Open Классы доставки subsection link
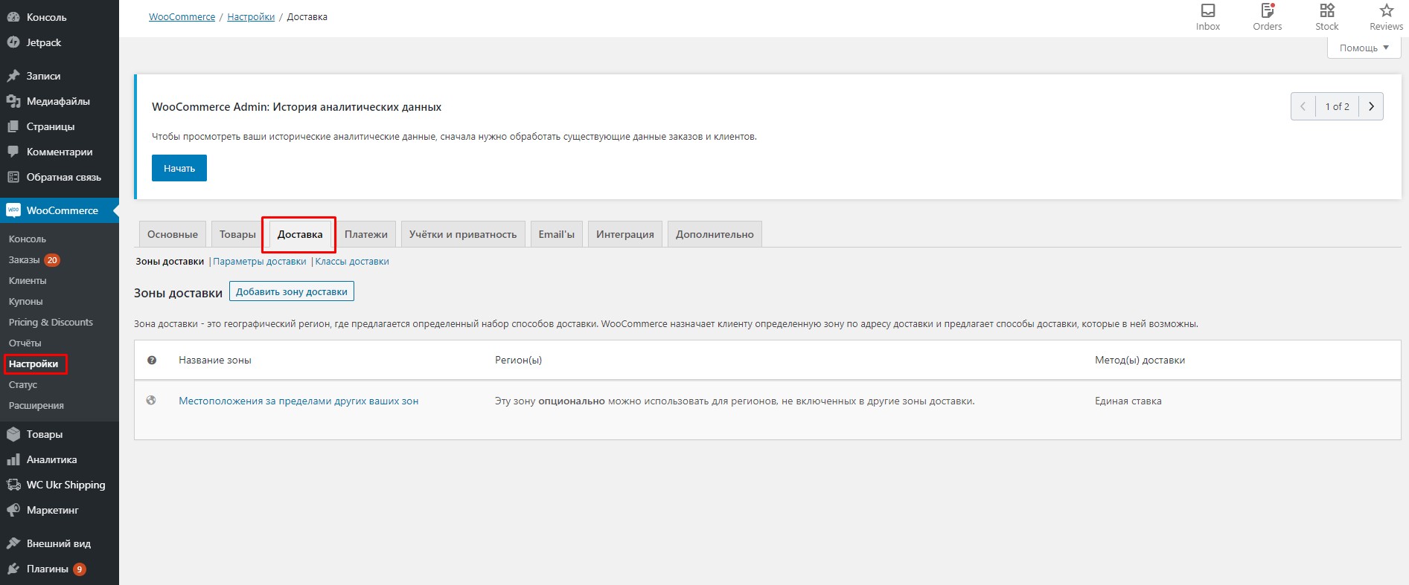This screenshot has height=585, width=1409. [x=352, y=262]
